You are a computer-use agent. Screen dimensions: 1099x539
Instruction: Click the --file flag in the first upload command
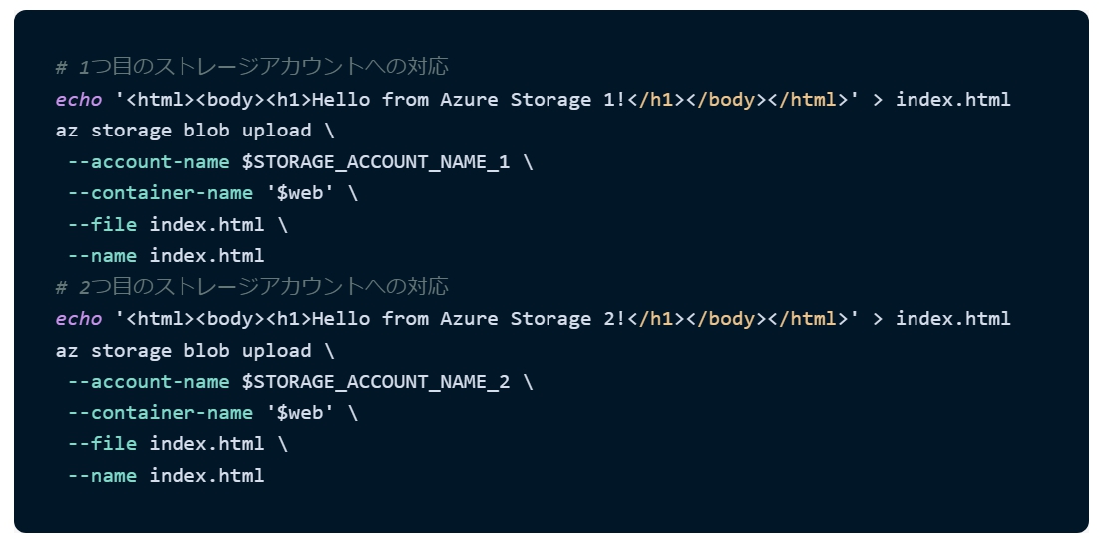(102, 224)
